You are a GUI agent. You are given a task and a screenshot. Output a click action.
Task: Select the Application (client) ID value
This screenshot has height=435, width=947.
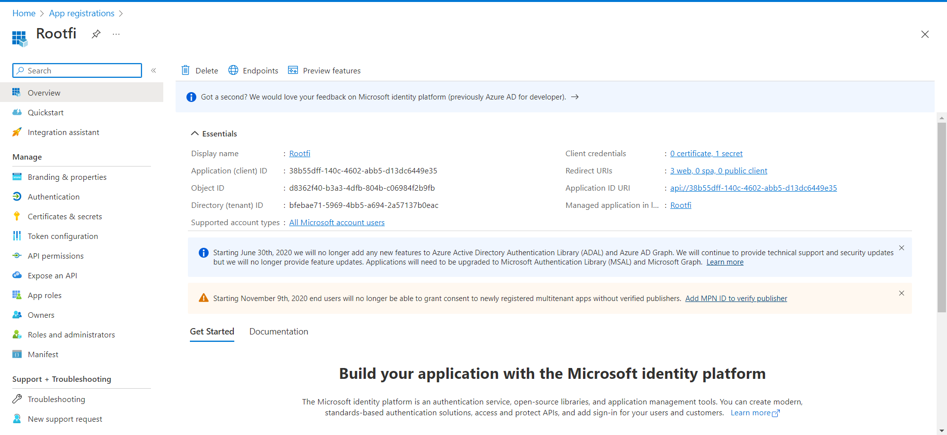363,171
